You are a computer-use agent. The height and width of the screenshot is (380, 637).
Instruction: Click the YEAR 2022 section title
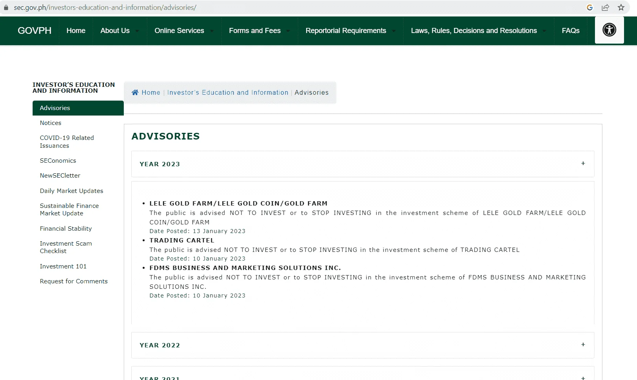click(x=160, y=345)
